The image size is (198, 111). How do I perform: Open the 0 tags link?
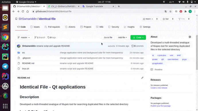click(x=52, y=37)
